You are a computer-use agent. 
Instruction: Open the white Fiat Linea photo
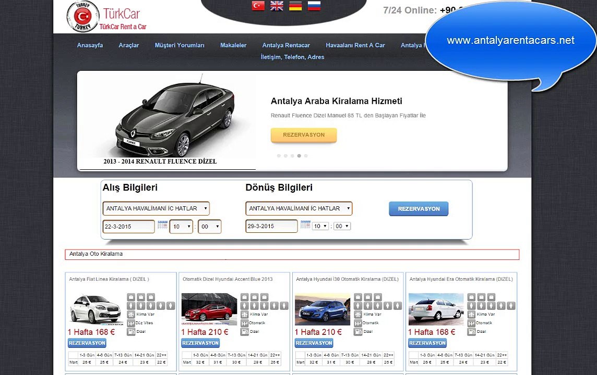pos(97,309)
